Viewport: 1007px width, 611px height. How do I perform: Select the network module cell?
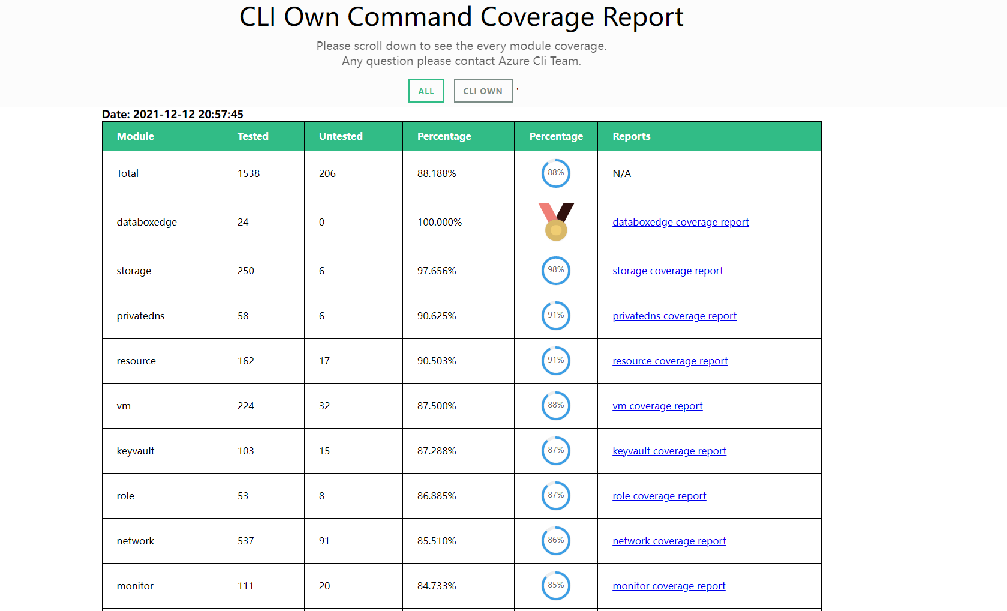pyautogui.click(x=163, y=541)
